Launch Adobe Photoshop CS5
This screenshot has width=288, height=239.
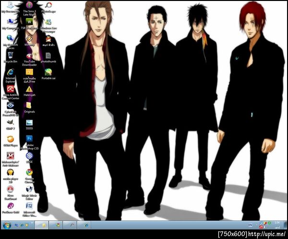click(29, 143)
